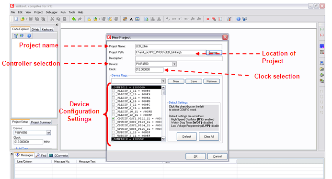Screen dimensions: 332x179
Task: Check the _PLLDIV_2_1L checkbox
Action: coord(113,94)
